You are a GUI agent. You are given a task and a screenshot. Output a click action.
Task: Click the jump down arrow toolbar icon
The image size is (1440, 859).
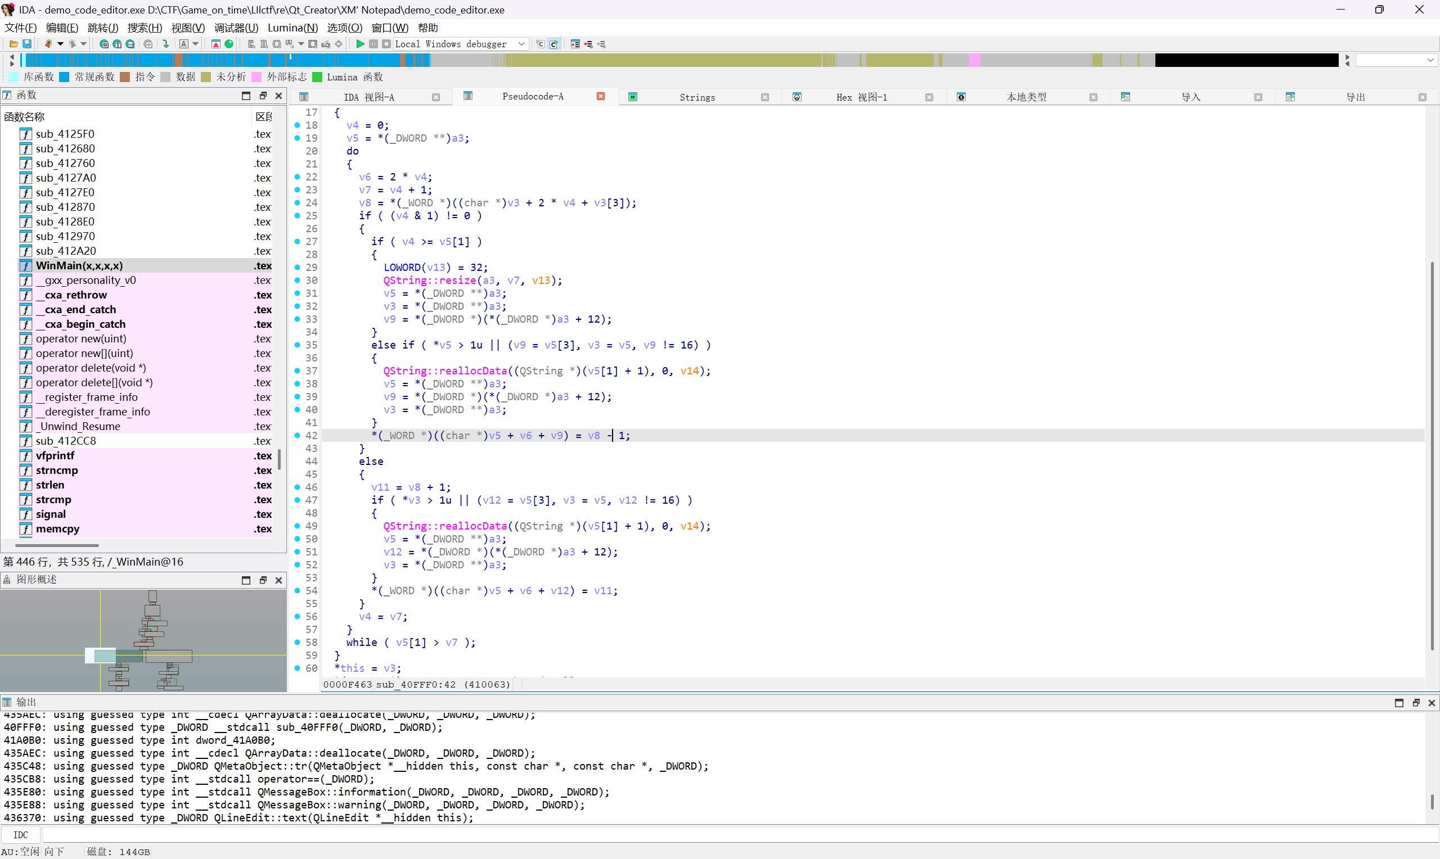pyautogui.click(x=166, y=44)
